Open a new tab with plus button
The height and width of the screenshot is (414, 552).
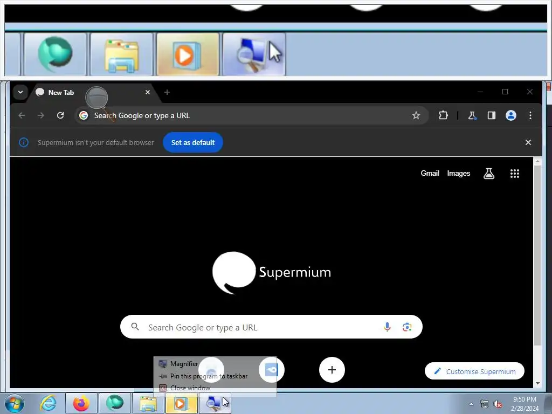click(x=167, y=92)
